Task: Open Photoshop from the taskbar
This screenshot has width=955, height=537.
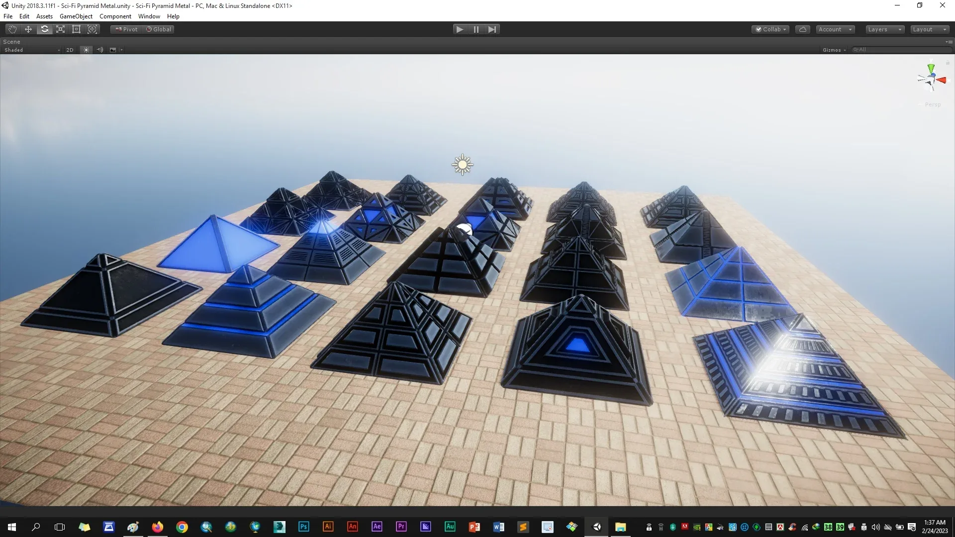Action: [x=303, y=527]
